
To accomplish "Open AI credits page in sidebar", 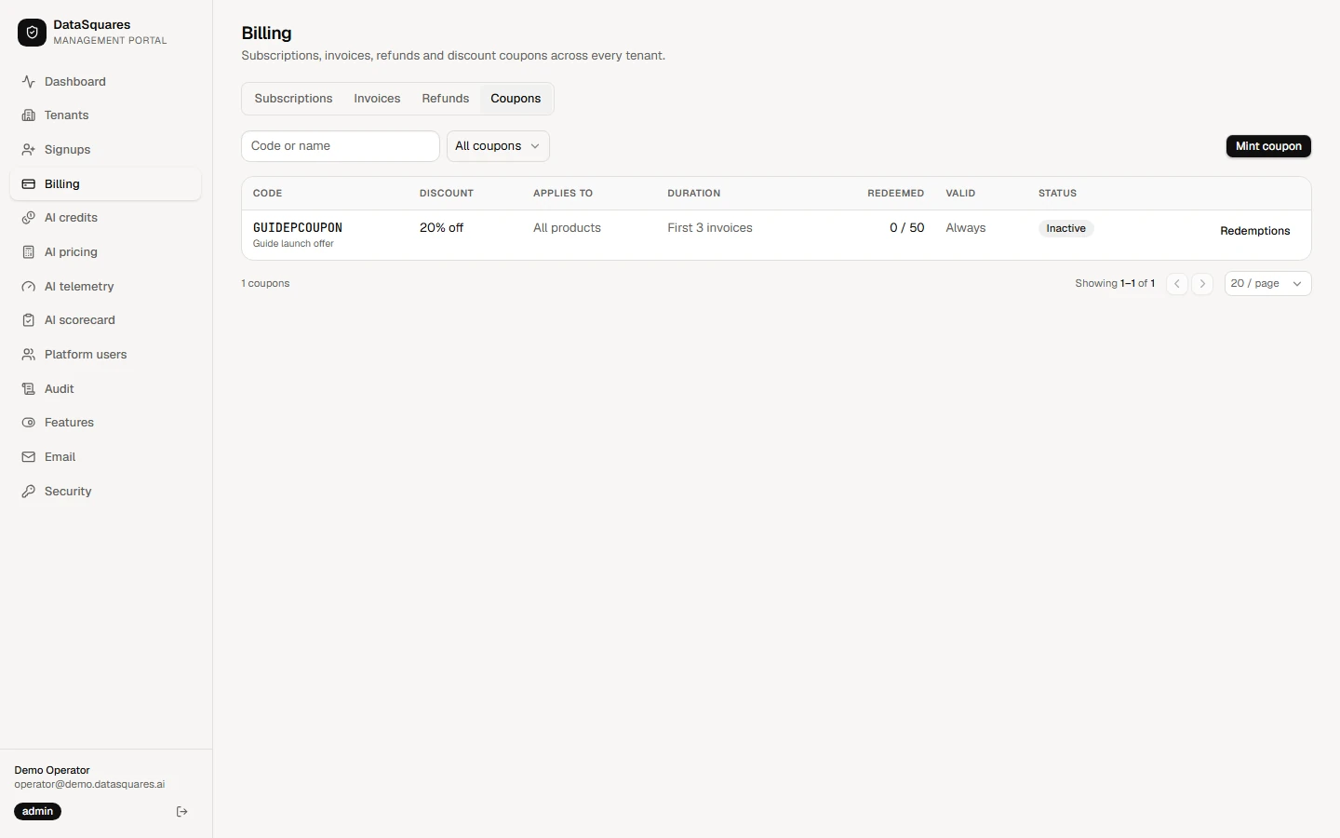I will coord(105,218).
